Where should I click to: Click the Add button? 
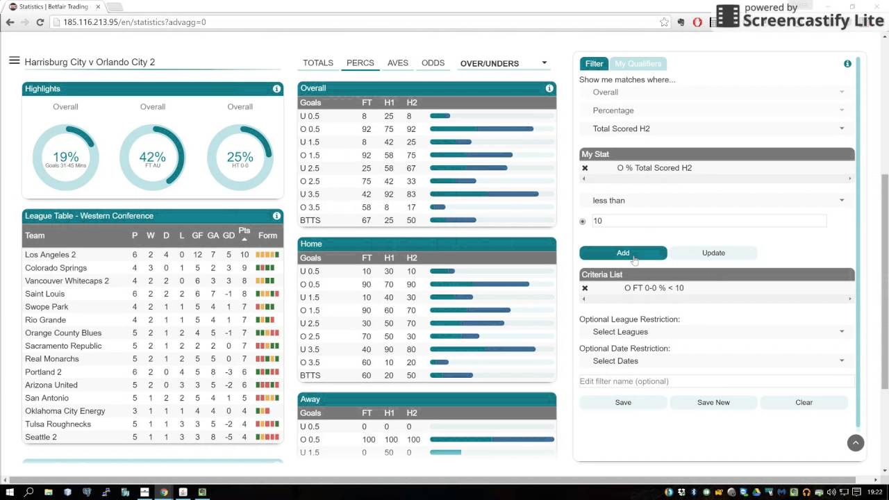click(x=623, y=253)
